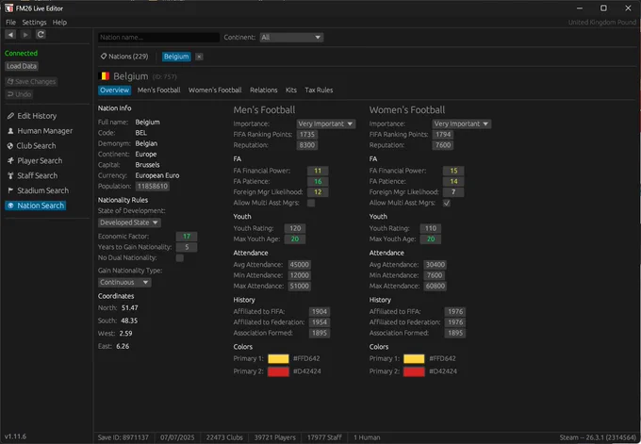Click men's Max Youth Age field
The width and height of the screenshot is (641, 444).
pyautogui.click(x=295, y=239)
